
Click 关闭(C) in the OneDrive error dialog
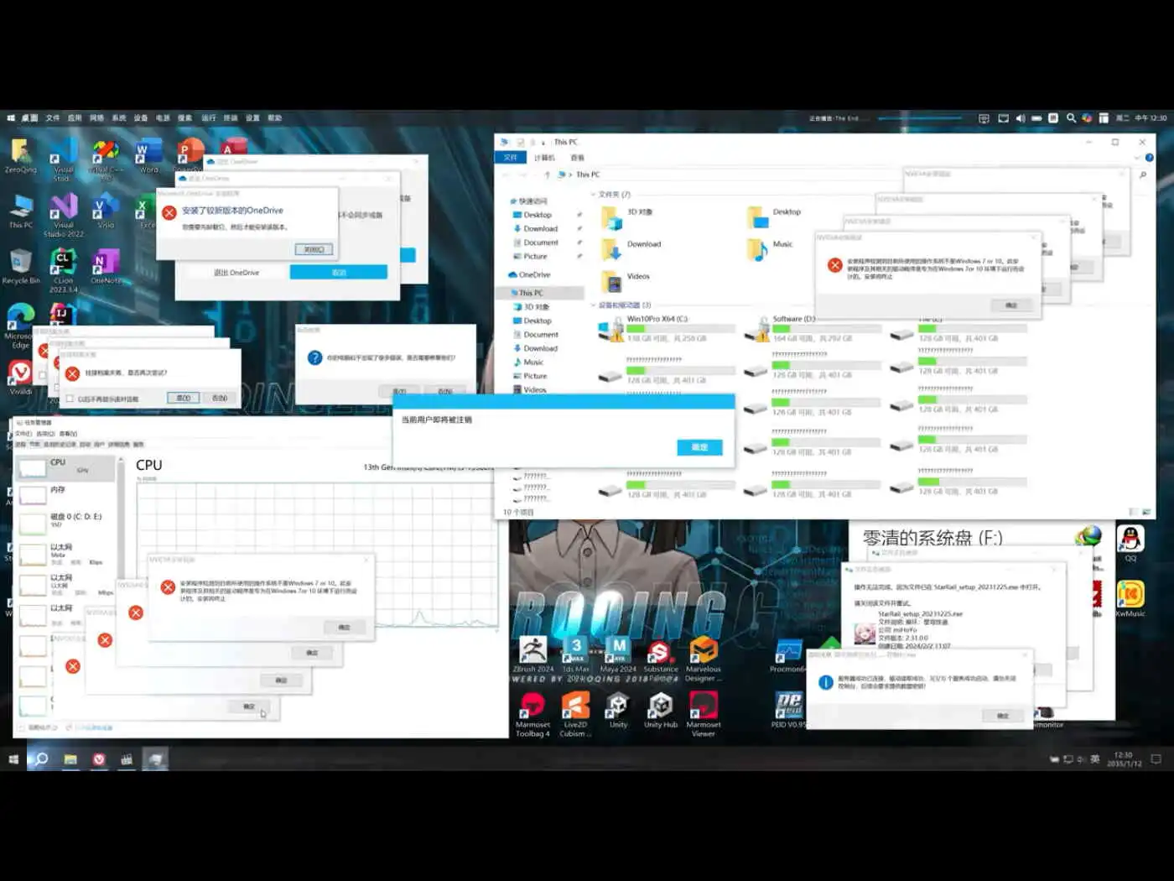pyautogui.click(x=314, y=249)
